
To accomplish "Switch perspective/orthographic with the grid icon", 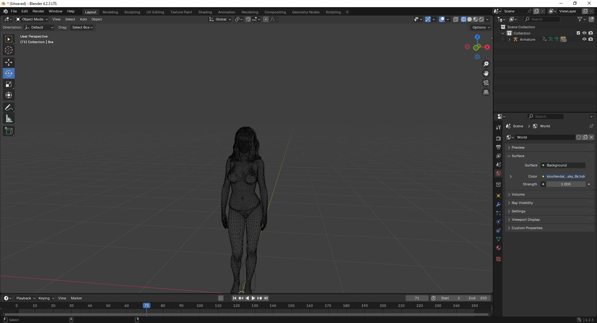I will (486, 92).
